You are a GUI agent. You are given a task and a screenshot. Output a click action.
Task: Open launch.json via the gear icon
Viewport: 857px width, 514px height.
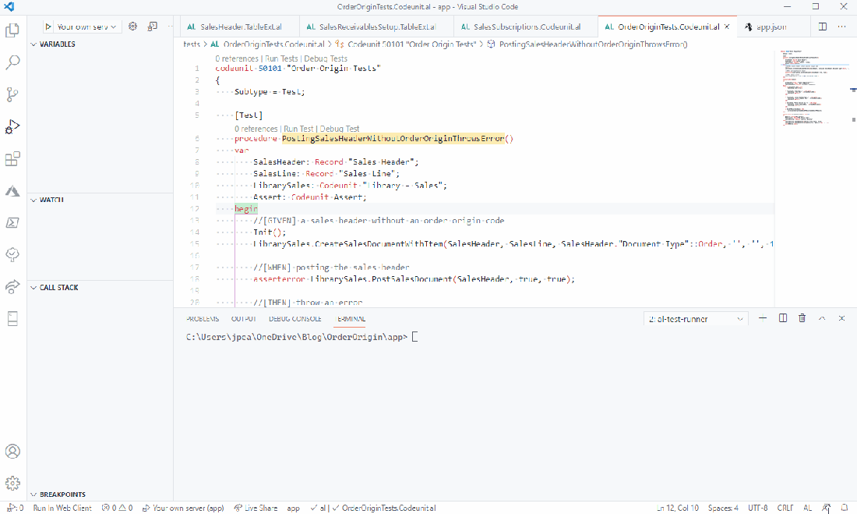(x=132, y=27)
